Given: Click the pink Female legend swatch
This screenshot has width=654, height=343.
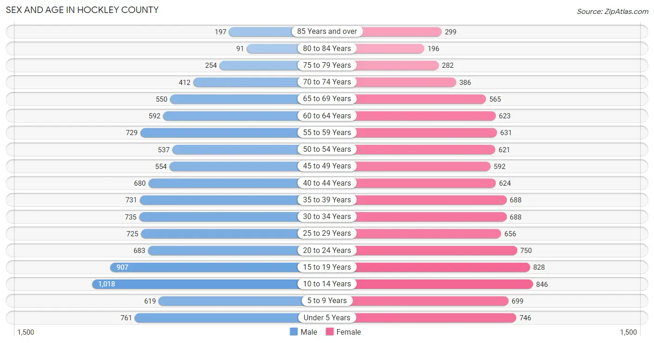Looking at the screenshot, I should click(x=330, y=332).
